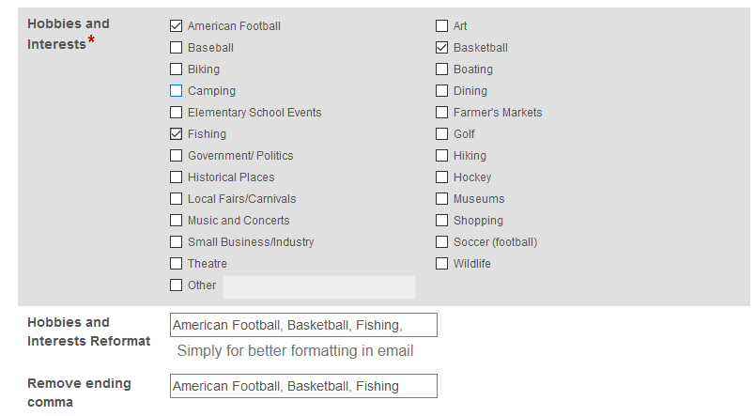755x416 pixels.
Task: Tick Government/ Politics checkbox
Action: click(176, 156)
